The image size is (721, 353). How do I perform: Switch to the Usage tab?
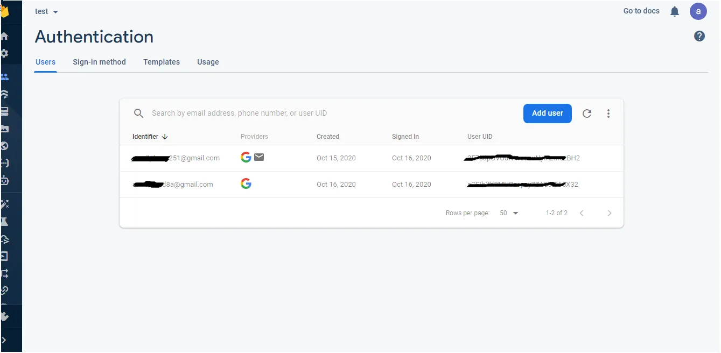[x=208, y=62]
